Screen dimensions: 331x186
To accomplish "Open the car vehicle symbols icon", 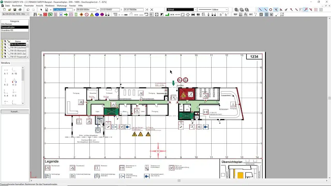I will (193, 14).
